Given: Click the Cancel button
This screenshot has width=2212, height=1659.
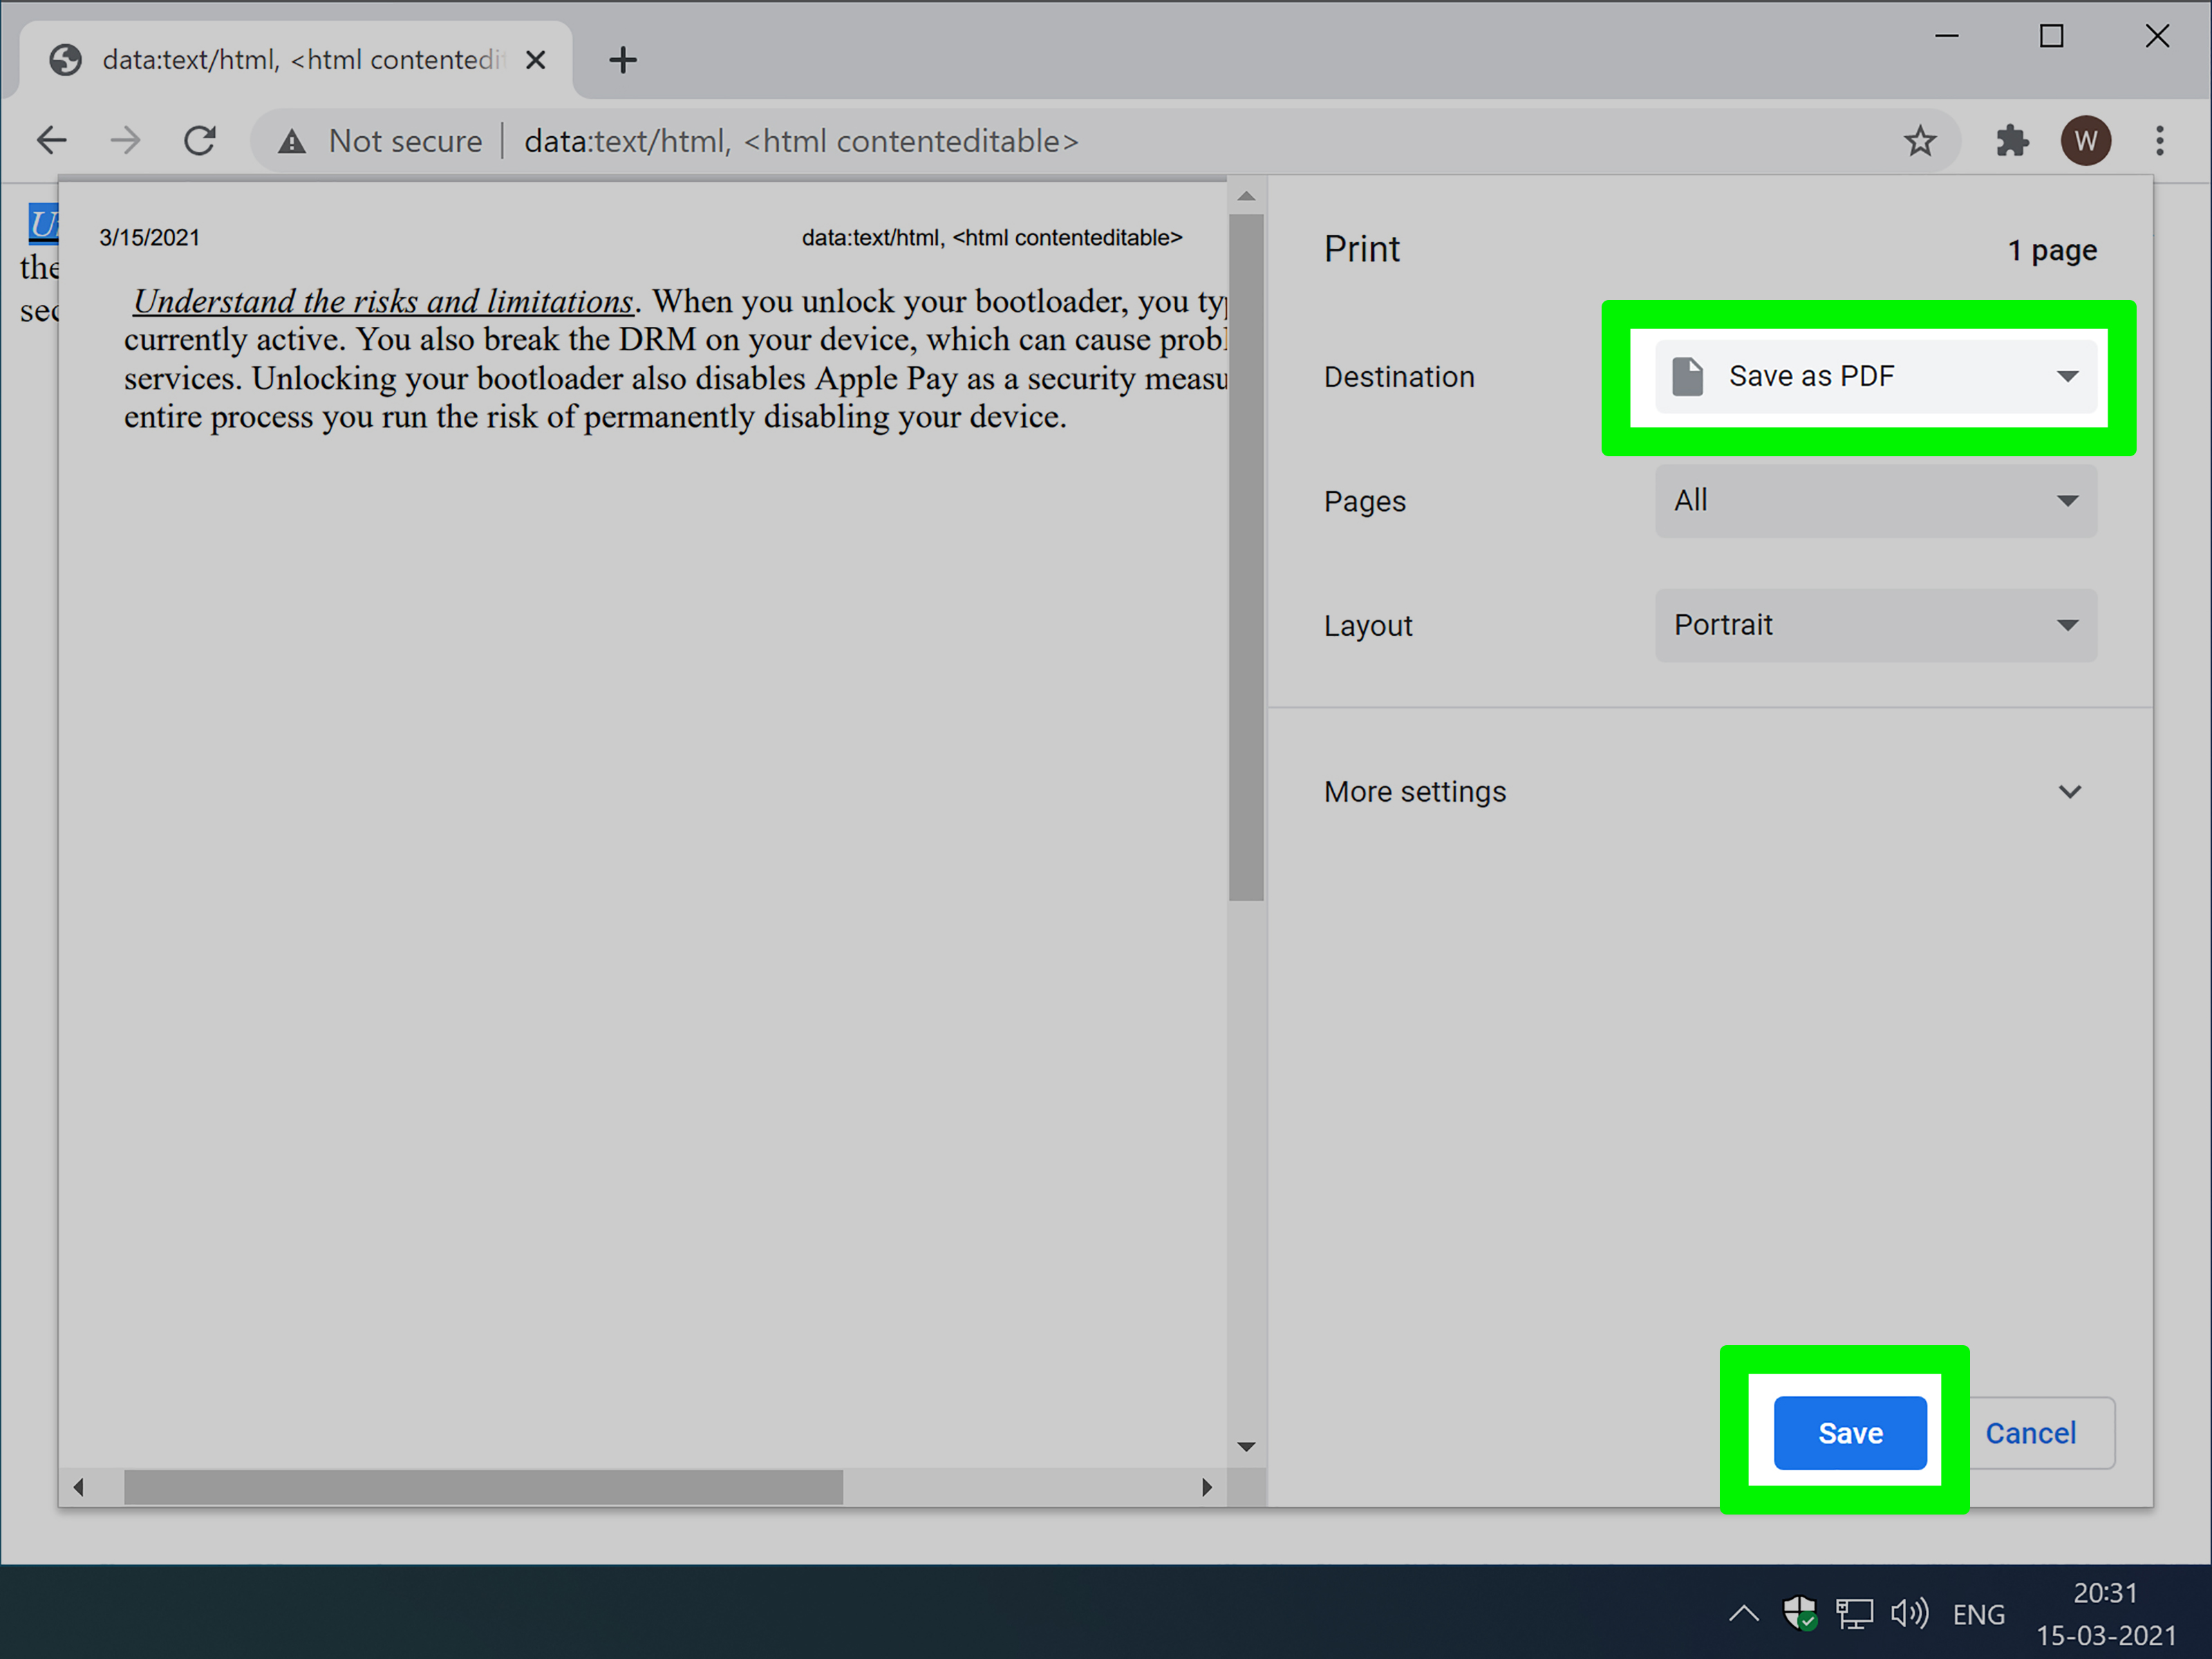Looking at the screenshot, I should [x=2030, y=1432].
